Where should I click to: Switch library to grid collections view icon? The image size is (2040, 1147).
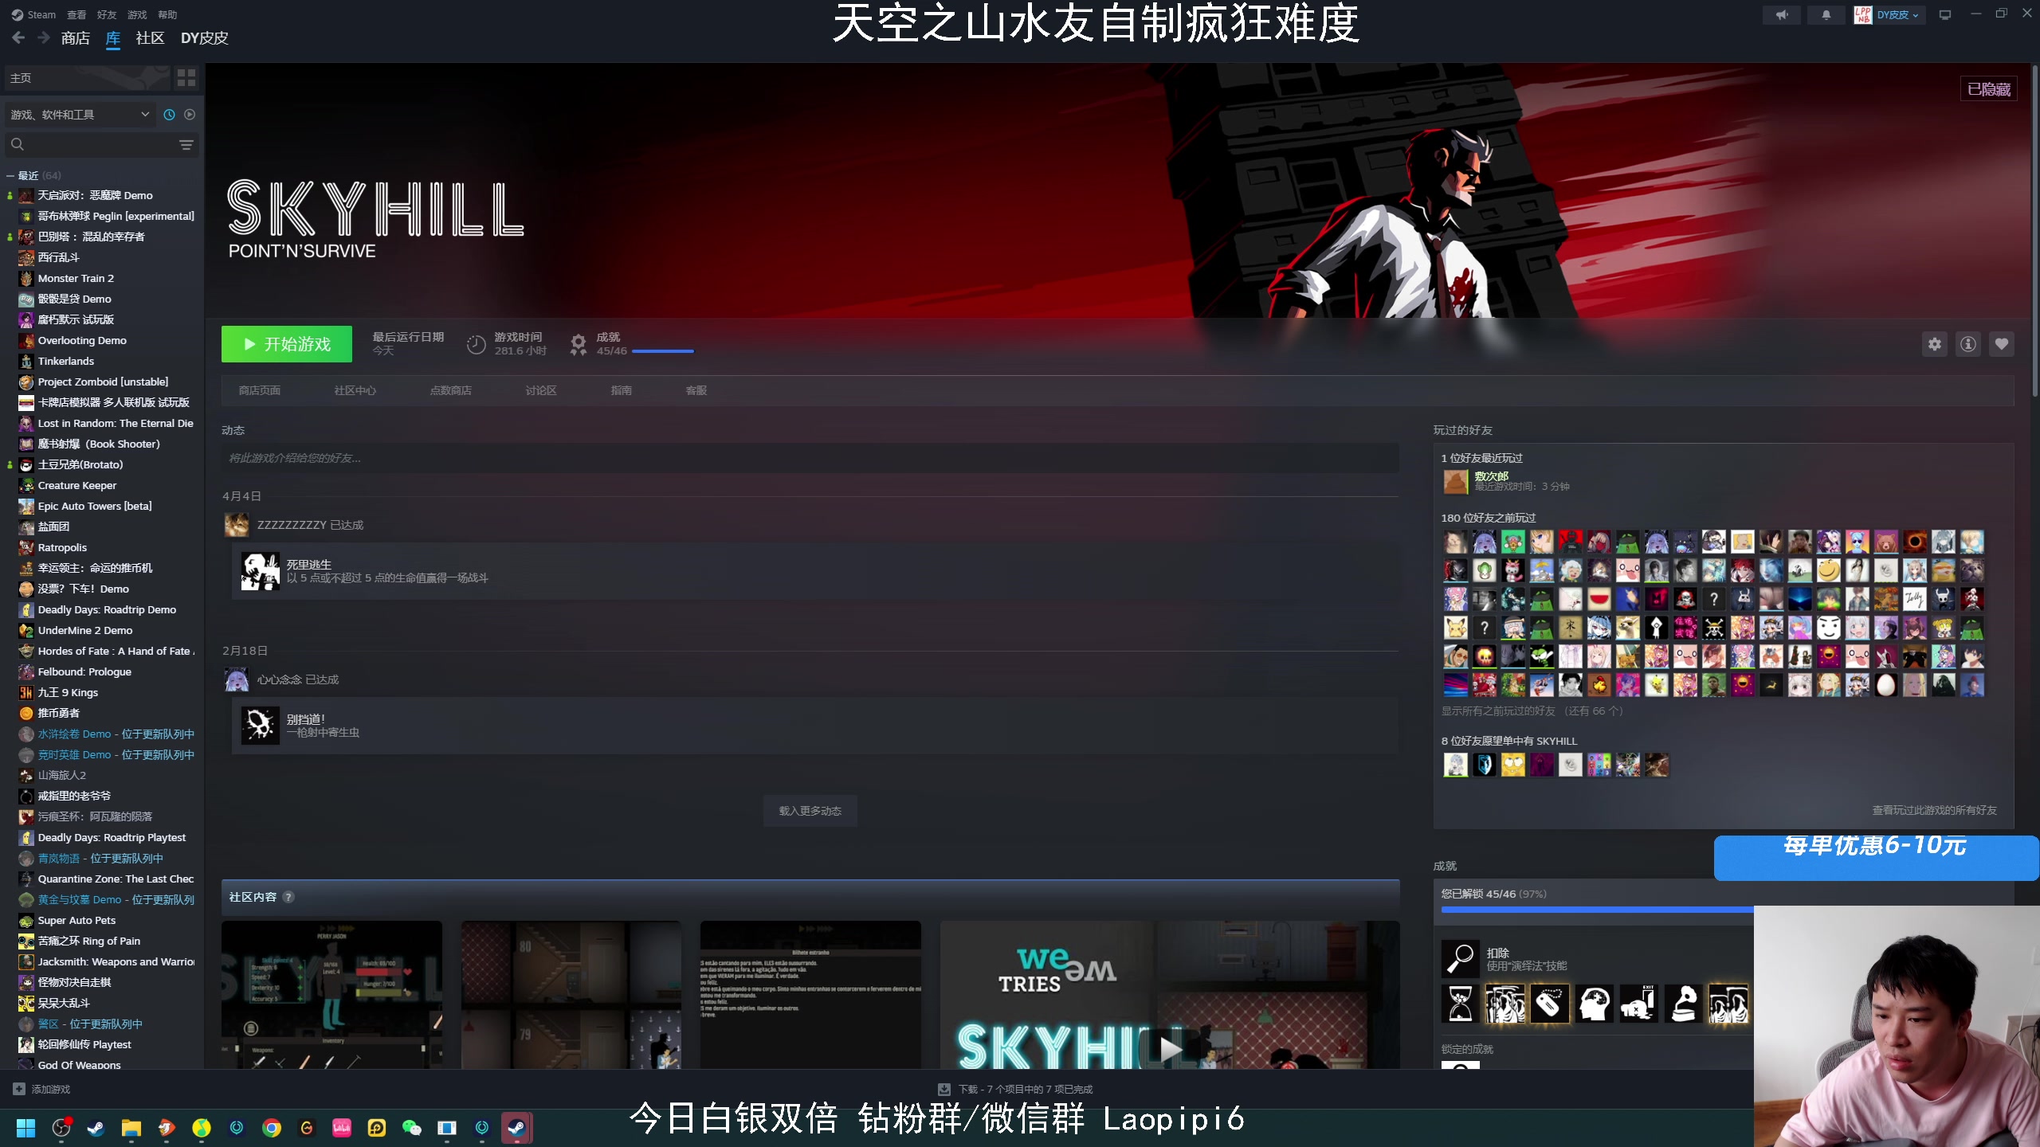point(186,78)
